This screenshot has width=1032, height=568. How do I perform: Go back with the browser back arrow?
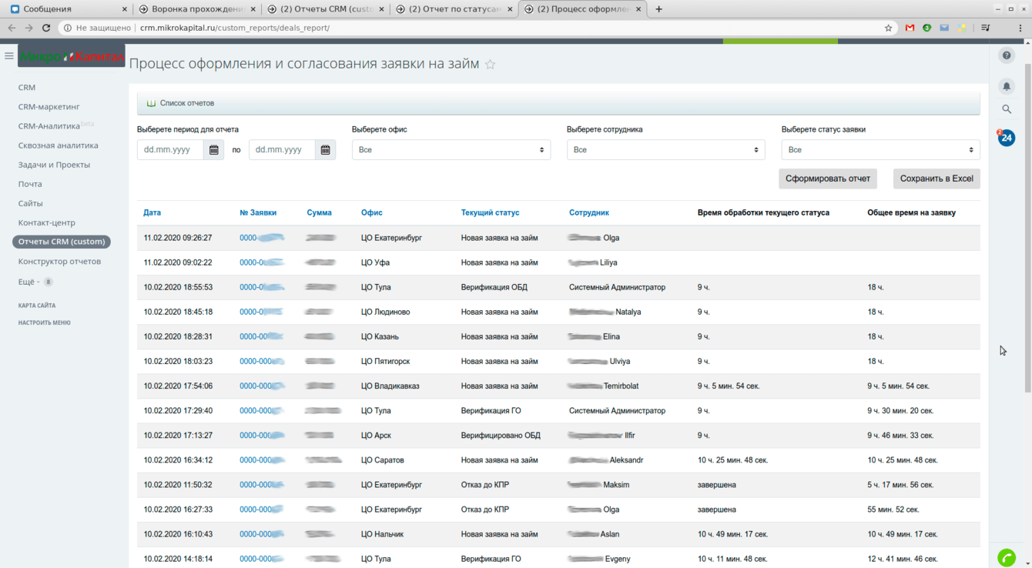tap(12, 28)
